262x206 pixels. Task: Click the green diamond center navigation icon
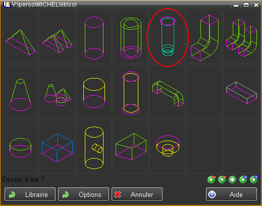233,179
